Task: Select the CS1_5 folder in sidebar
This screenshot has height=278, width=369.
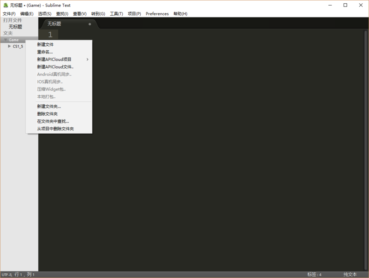Action: click(x=18, y=46)
